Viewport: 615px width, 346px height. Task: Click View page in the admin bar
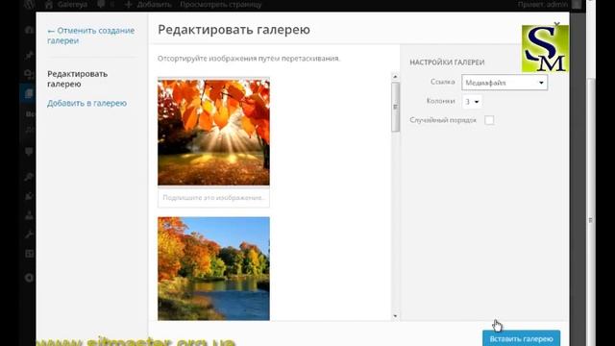(x=220, y=5)
